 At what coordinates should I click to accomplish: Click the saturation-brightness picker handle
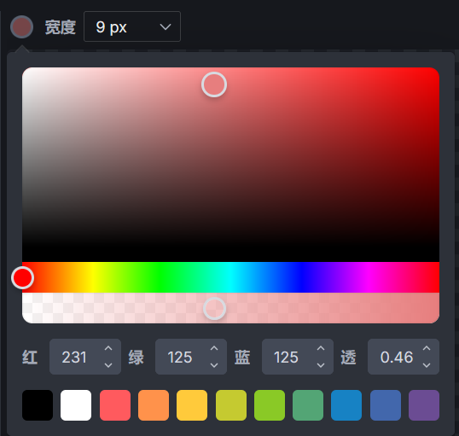(214, 84)
